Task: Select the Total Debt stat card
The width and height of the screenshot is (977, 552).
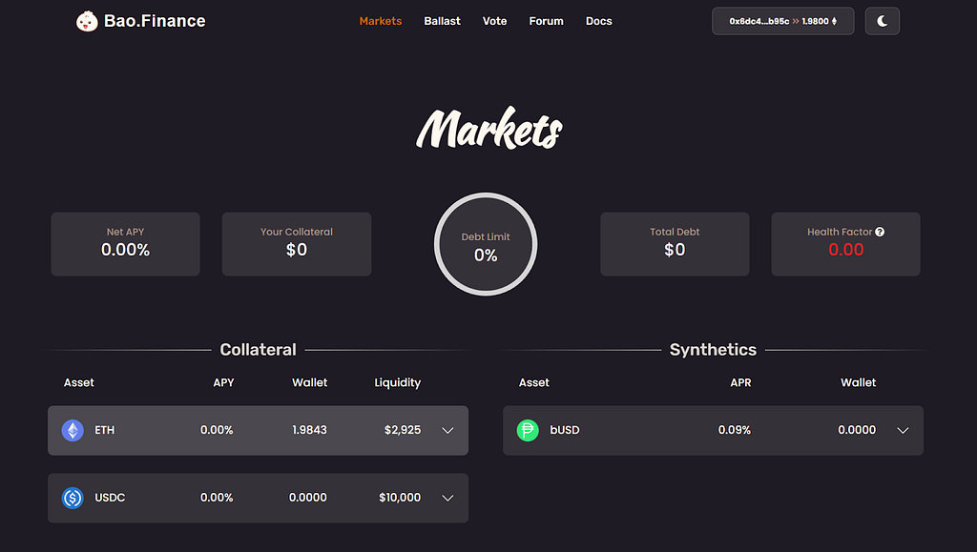Action: pos(675,244)
